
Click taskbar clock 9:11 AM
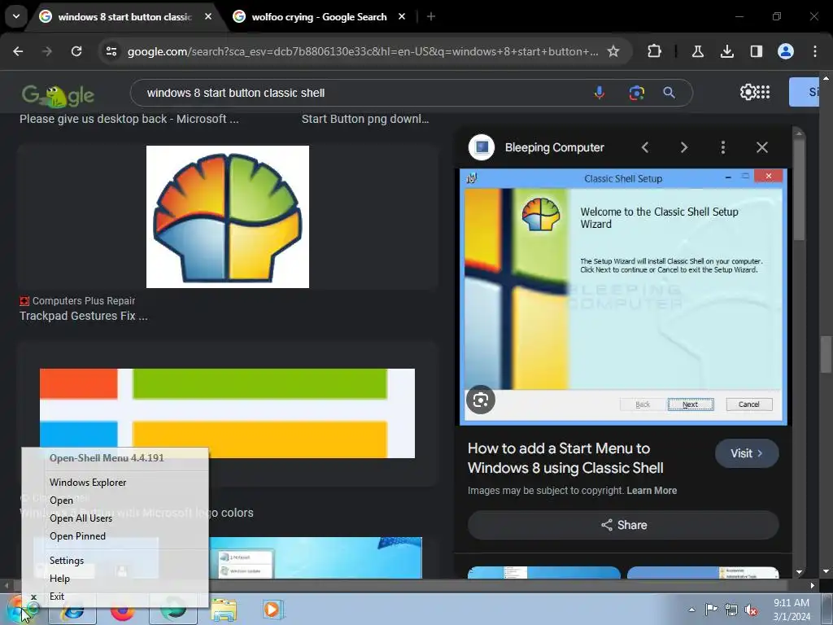(792, 610)
